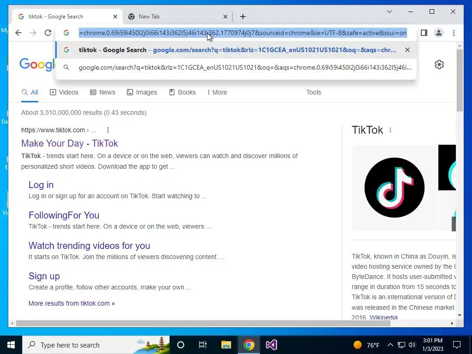Open the network icon in system tray
Screen dimensions: 472x354
401,345
